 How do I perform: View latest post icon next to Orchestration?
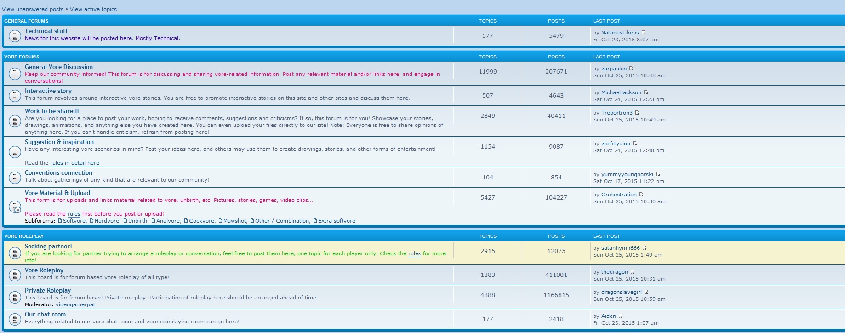[641, 195]
